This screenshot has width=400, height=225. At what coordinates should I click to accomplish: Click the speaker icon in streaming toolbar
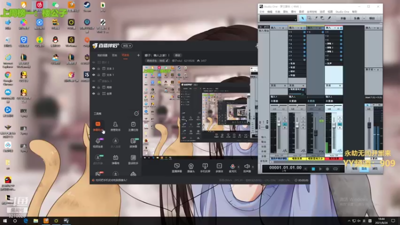coord(246,166)
